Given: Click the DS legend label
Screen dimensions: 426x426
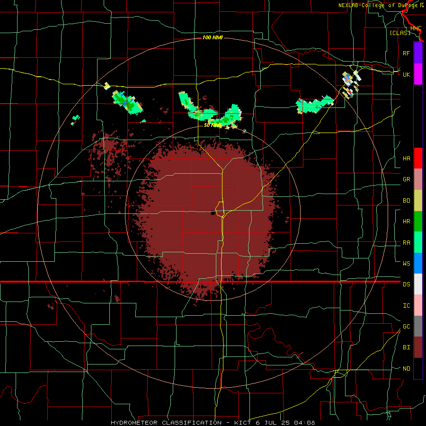Looking at the screenshot, I should click(406, 284).
